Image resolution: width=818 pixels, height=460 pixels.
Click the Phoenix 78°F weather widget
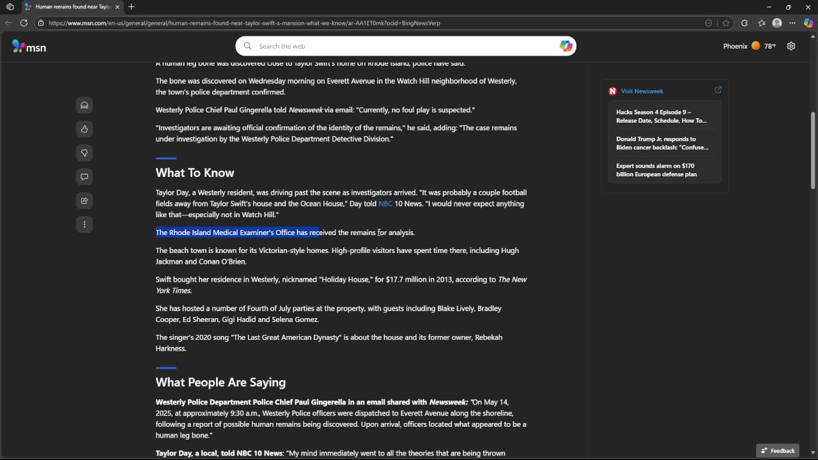click(749, 46)
